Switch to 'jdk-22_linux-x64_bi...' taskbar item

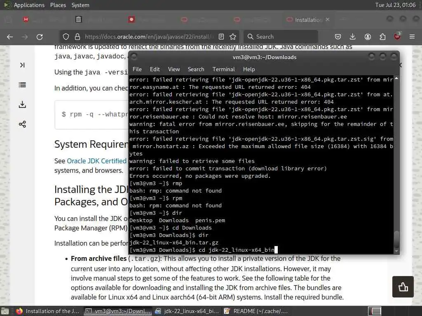(188, 311)
